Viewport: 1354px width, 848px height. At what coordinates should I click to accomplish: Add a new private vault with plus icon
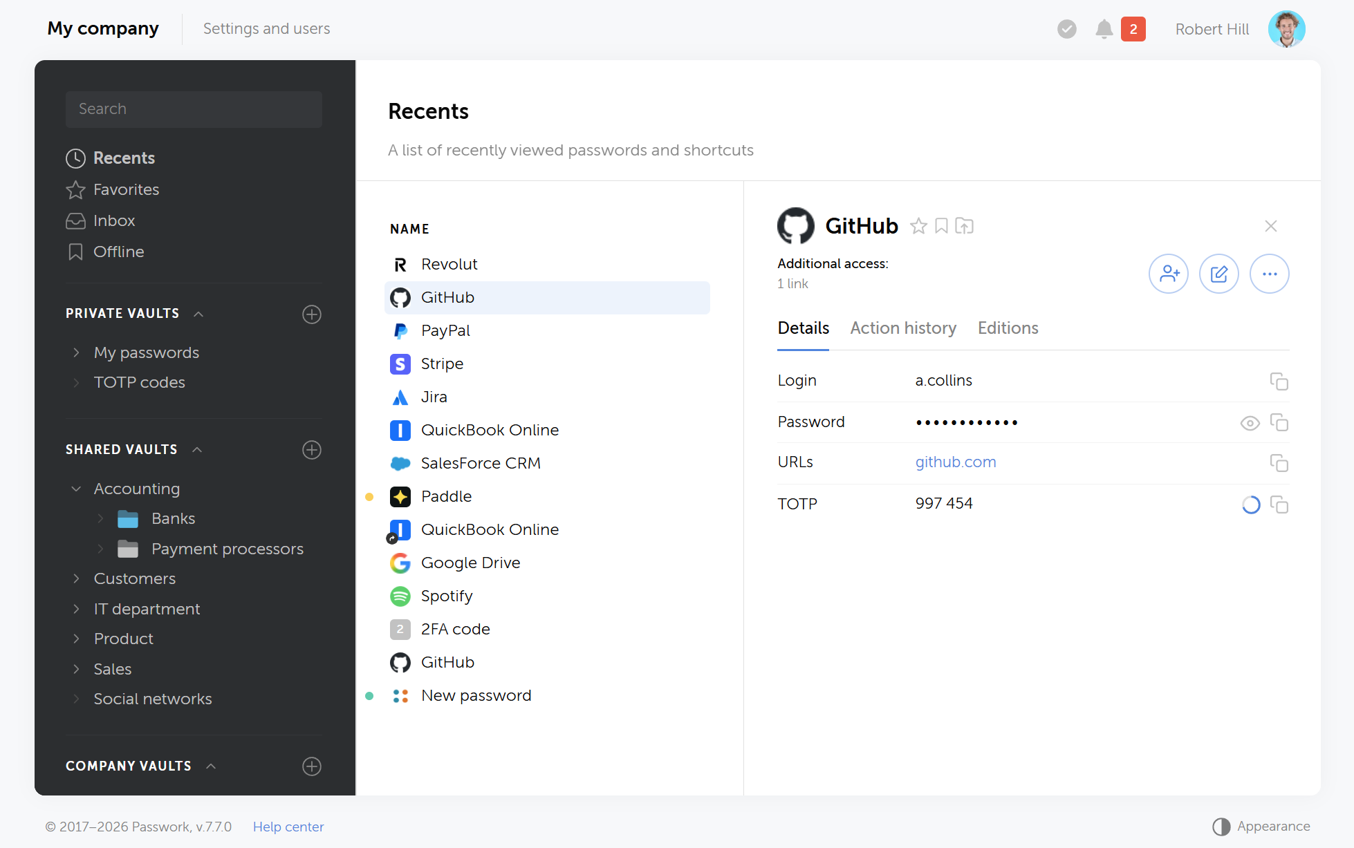[x=312, y=314]
